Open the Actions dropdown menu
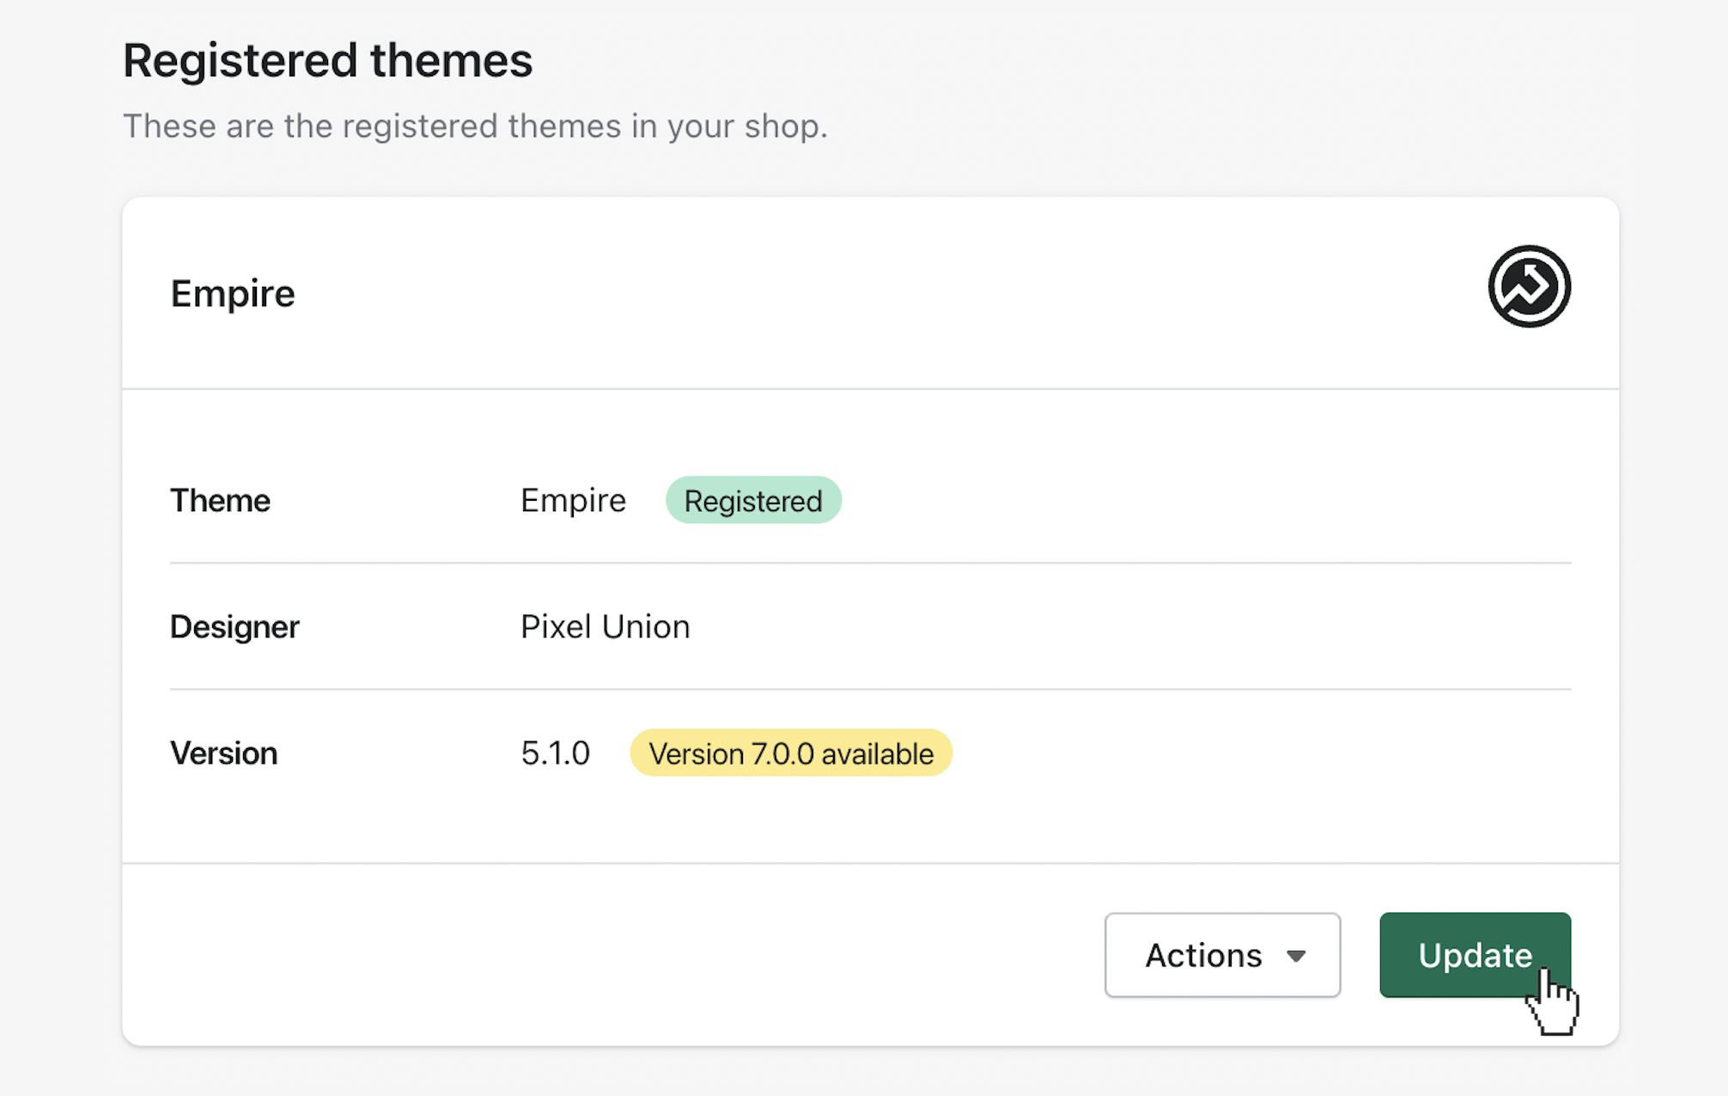1728x1096 pixels. 1222,954
